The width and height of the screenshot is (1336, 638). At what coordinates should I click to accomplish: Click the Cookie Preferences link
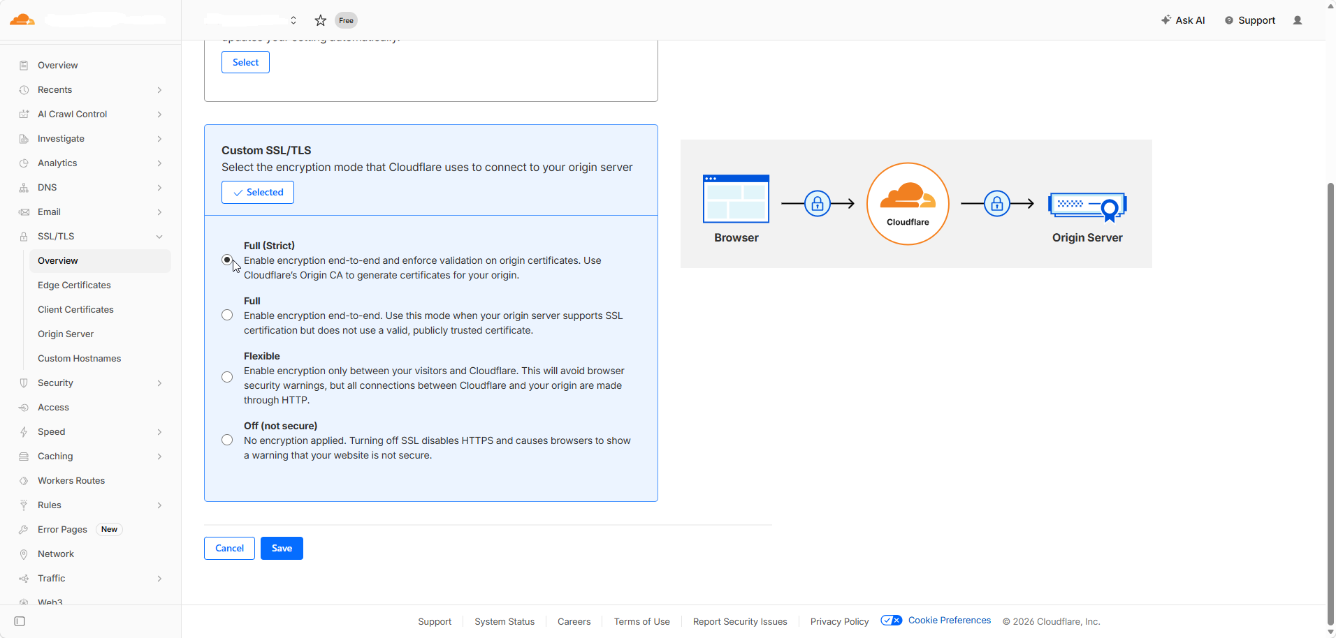click(x=950, y=621)
